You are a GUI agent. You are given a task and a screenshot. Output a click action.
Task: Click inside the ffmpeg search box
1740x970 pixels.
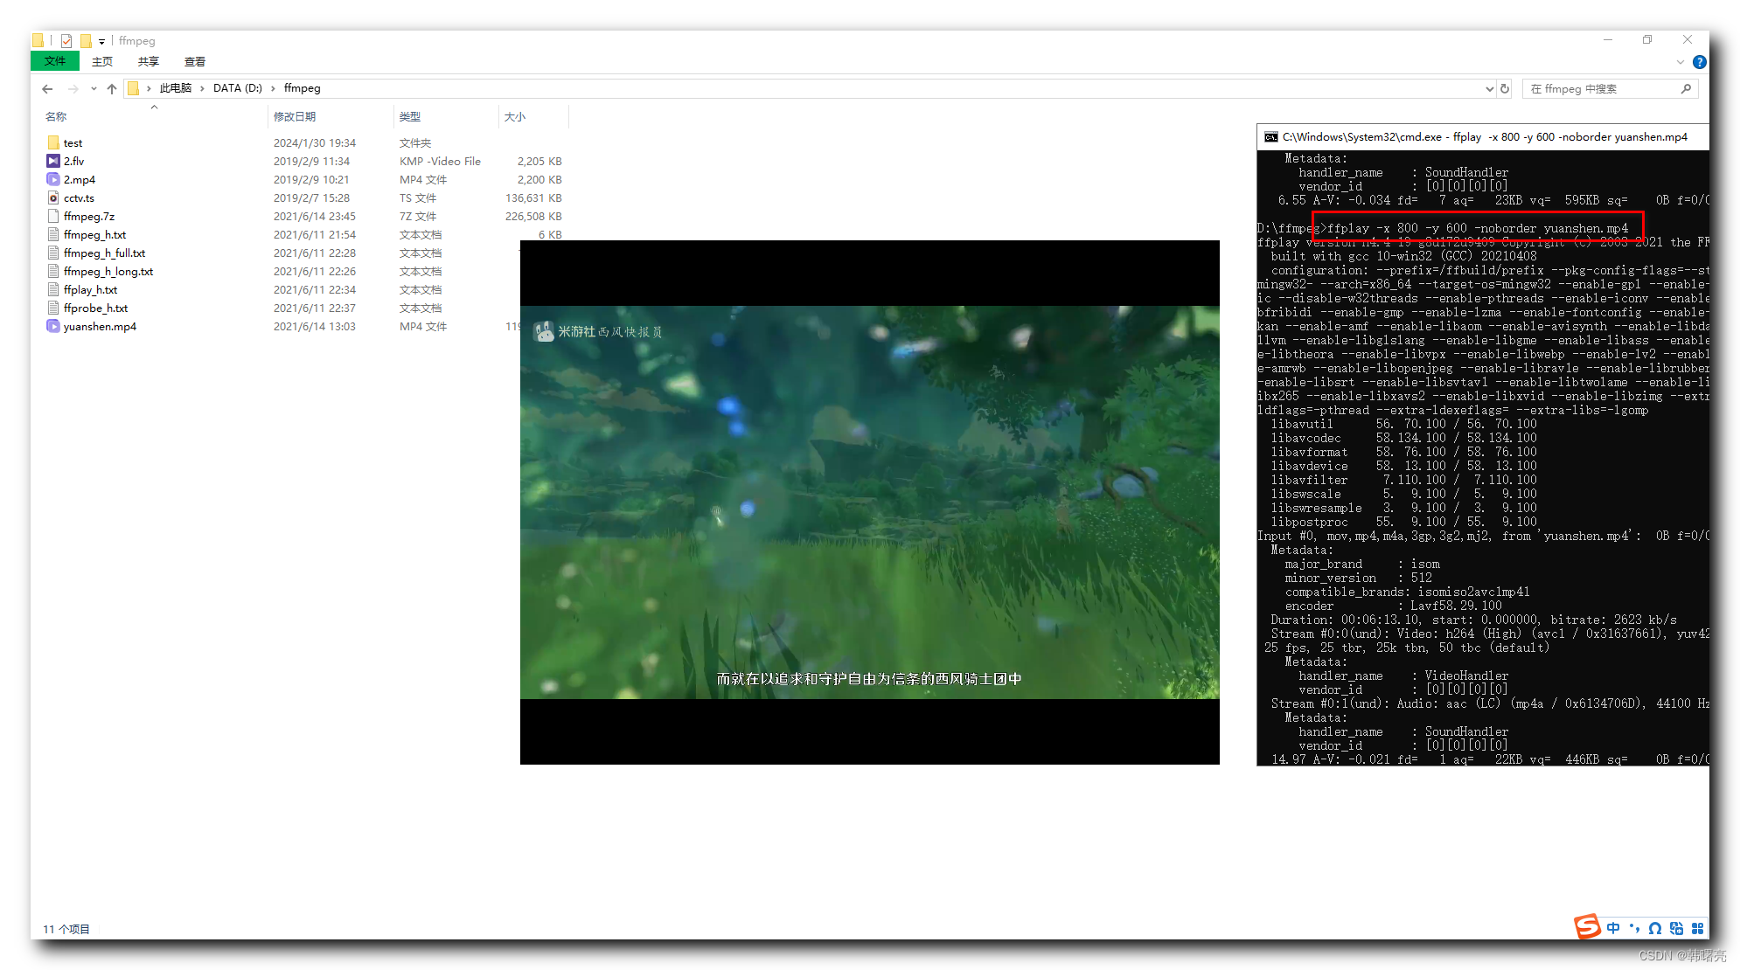click(1609, 88)
